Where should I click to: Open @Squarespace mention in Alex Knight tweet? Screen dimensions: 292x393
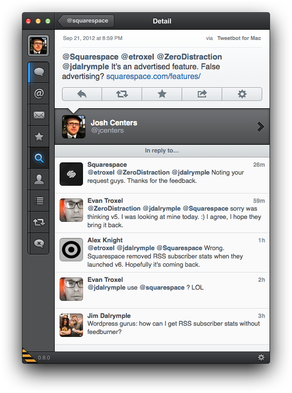click(x=179, y=248)
